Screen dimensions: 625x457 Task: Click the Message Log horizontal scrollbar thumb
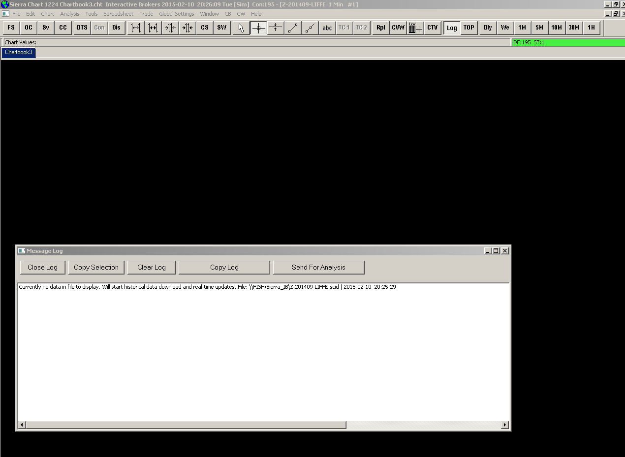(x=186, y=425)
